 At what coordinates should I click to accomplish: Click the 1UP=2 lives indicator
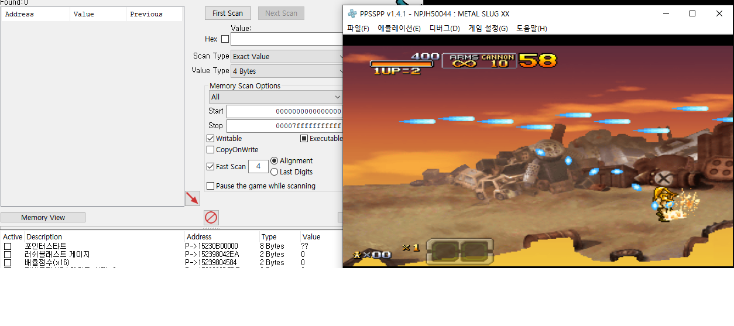point(397,71)
